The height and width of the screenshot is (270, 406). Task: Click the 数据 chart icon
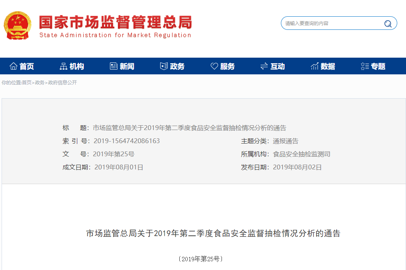pyautogui.click(x=314, y=66)
